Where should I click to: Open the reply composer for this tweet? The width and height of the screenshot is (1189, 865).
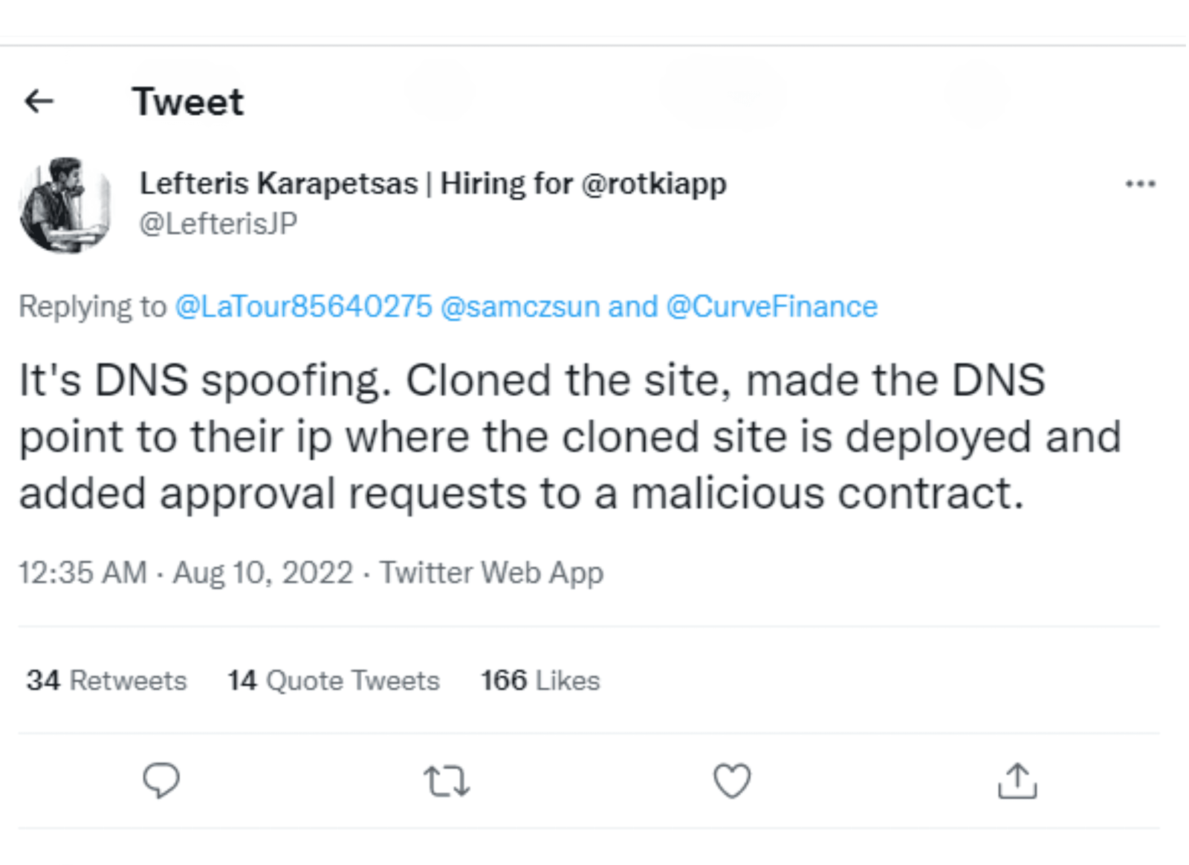(x=163, y=780)
